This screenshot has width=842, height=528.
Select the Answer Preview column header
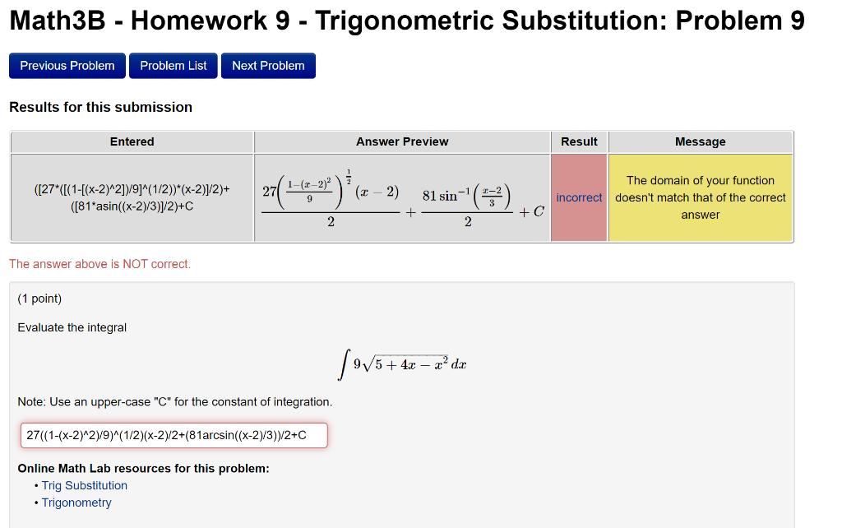point(402,141)
